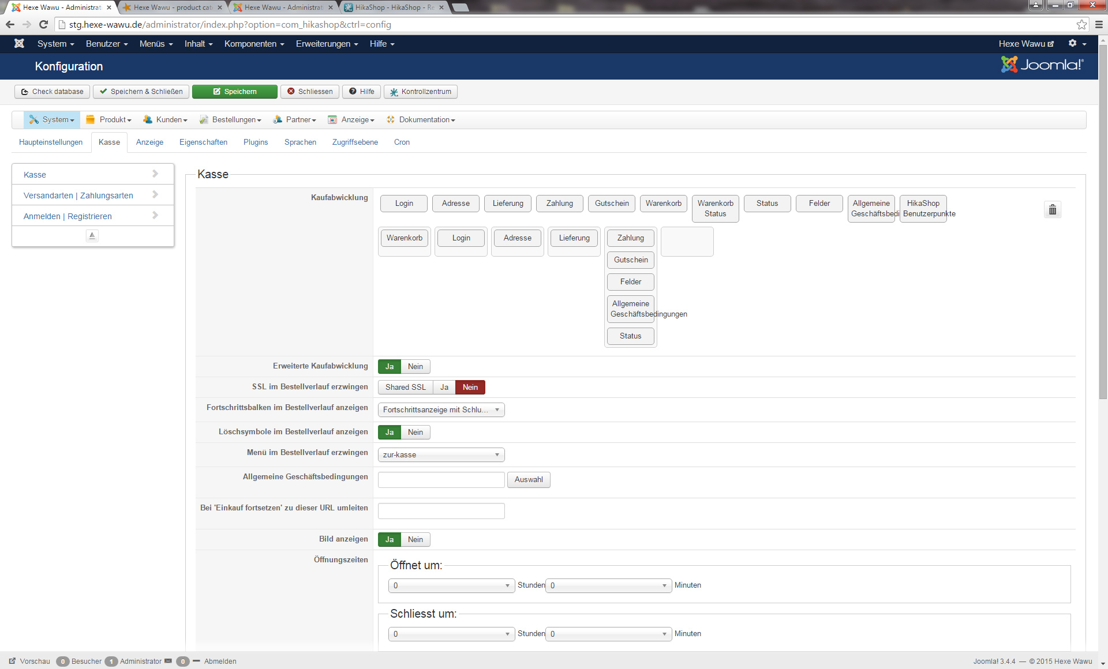Screen dimensions: 1108x669
Task: Set Bild anzeigen to Nein
Action: coord(415,540)
